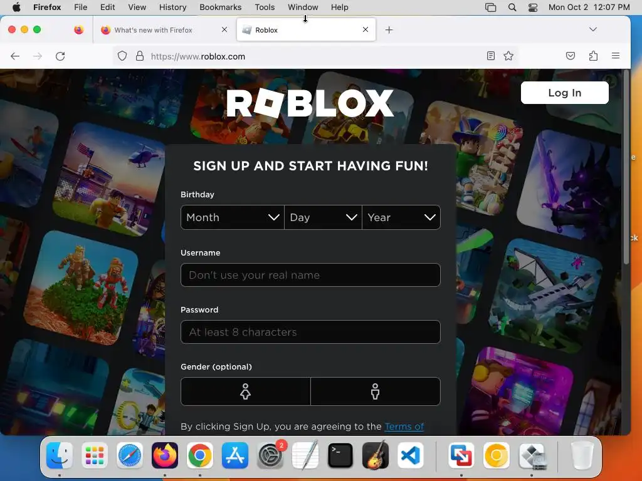Open System Settings from the Dock
Image resolution: width=642 pixels, height=481 pixels.
click(270, 455)
